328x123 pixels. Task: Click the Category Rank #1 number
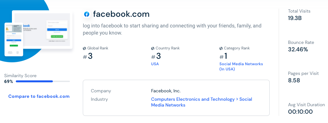(223, 56)
